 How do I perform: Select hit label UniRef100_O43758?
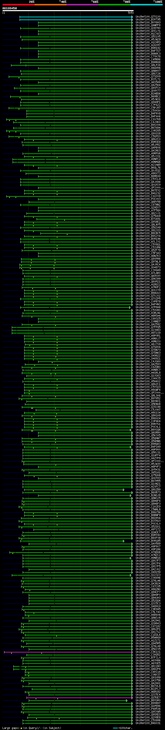click(x=148, y=680)
